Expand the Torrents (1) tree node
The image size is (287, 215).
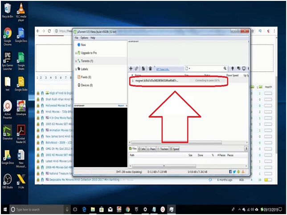coord(76,61)
